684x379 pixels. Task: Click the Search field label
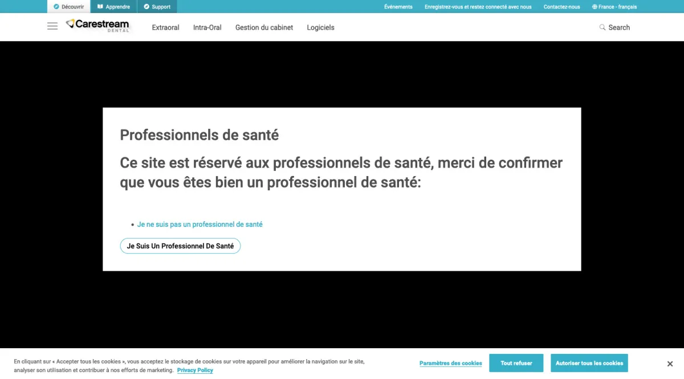click(x=619, y=27)
